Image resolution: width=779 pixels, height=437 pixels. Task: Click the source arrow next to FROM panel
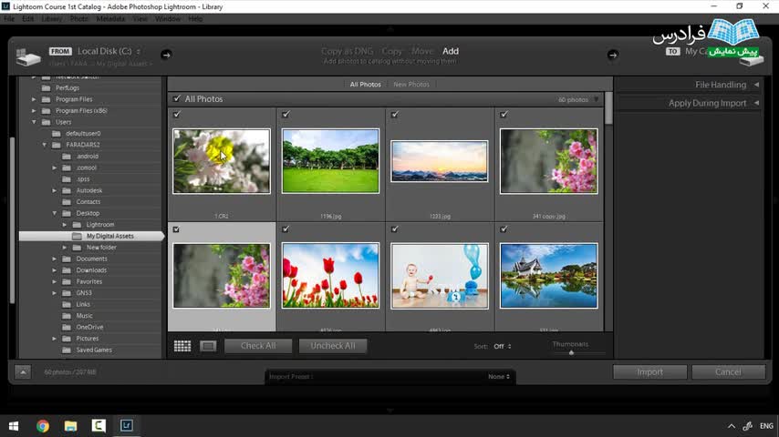pos(166,55)
